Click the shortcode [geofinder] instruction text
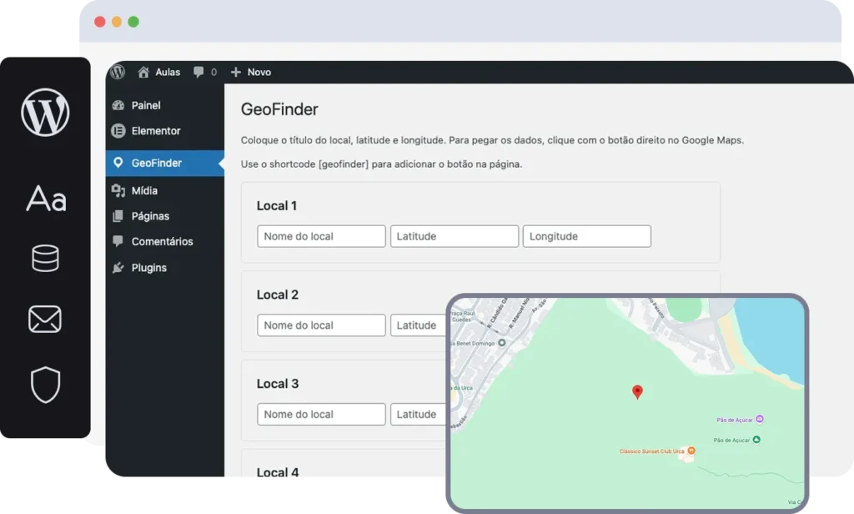854x514 pixels. pos(381,164)
